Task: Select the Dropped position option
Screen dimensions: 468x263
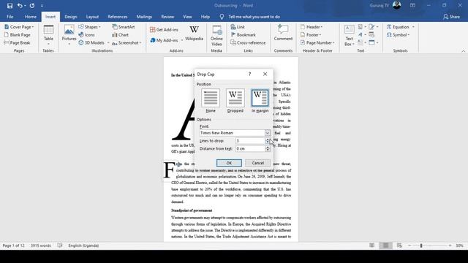Action: pos(235,101)
